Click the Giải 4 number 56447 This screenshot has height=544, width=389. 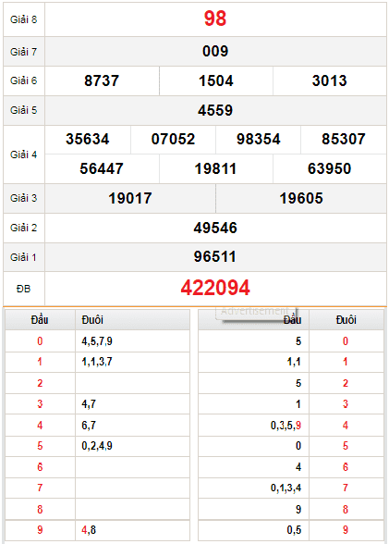(102, 168)
